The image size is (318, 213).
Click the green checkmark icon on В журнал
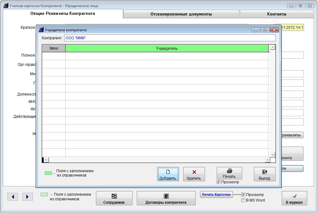(294, 196)
